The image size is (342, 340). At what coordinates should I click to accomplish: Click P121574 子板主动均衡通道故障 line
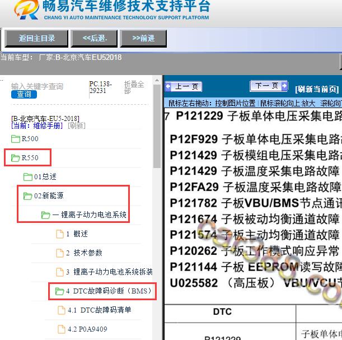pyautogui.click(x=255, y=235)
